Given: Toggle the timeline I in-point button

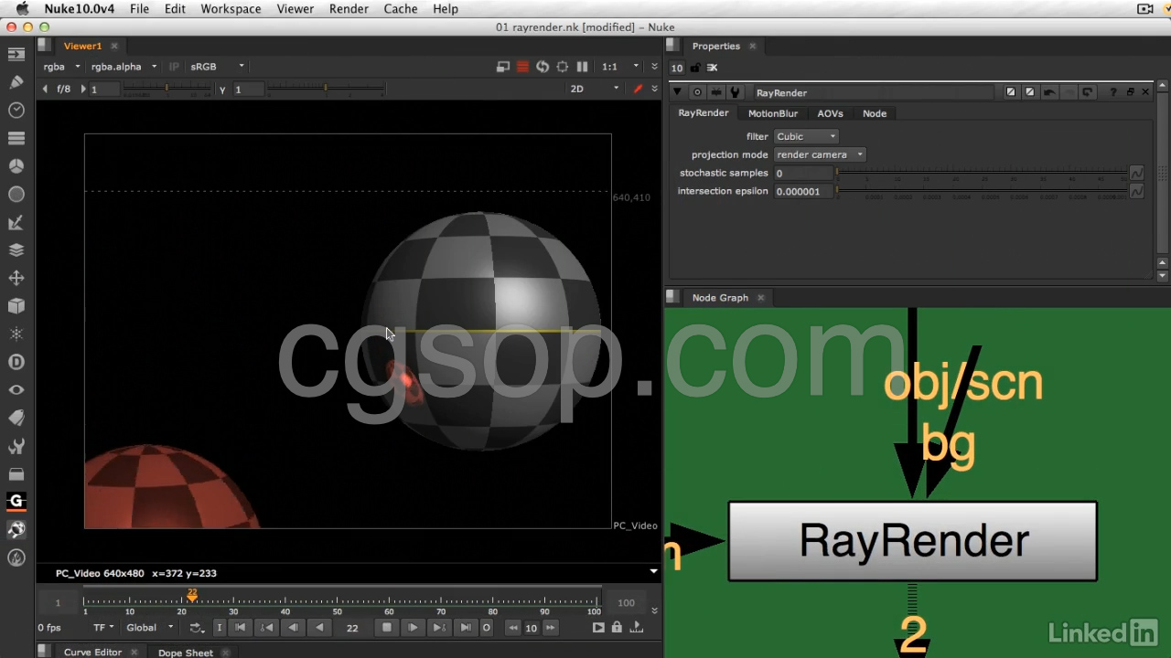Looking at the screenshot, I should [220, 628].
